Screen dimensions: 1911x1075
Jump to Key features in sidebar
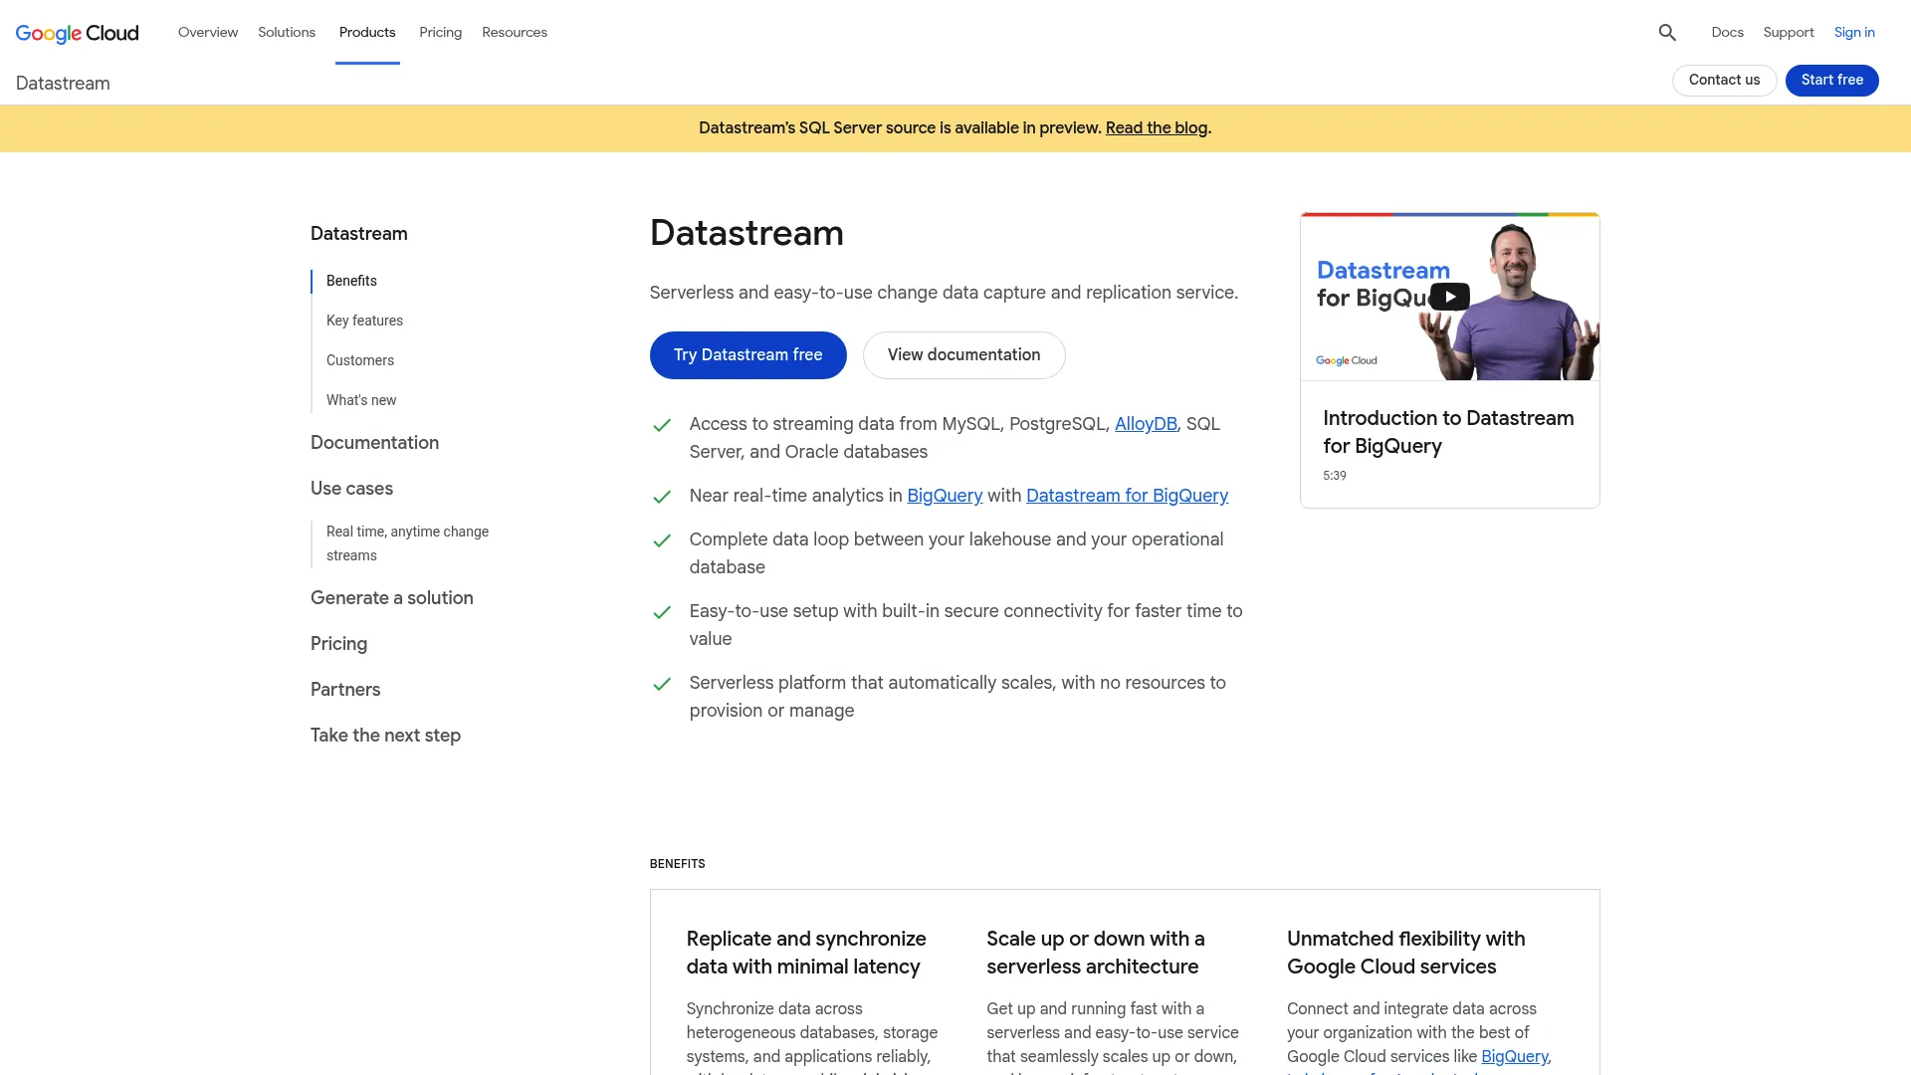point(364,321)
